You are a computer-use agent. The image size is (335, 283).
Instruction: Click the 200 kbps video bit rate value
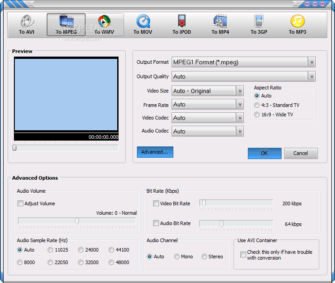click(x=292, y=203)
